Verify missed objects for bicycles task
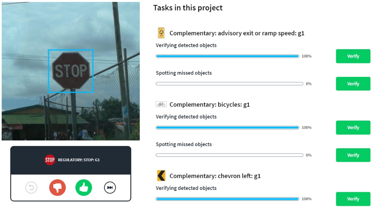The width and height of the screenshot is (377, 215). point(353,155)
